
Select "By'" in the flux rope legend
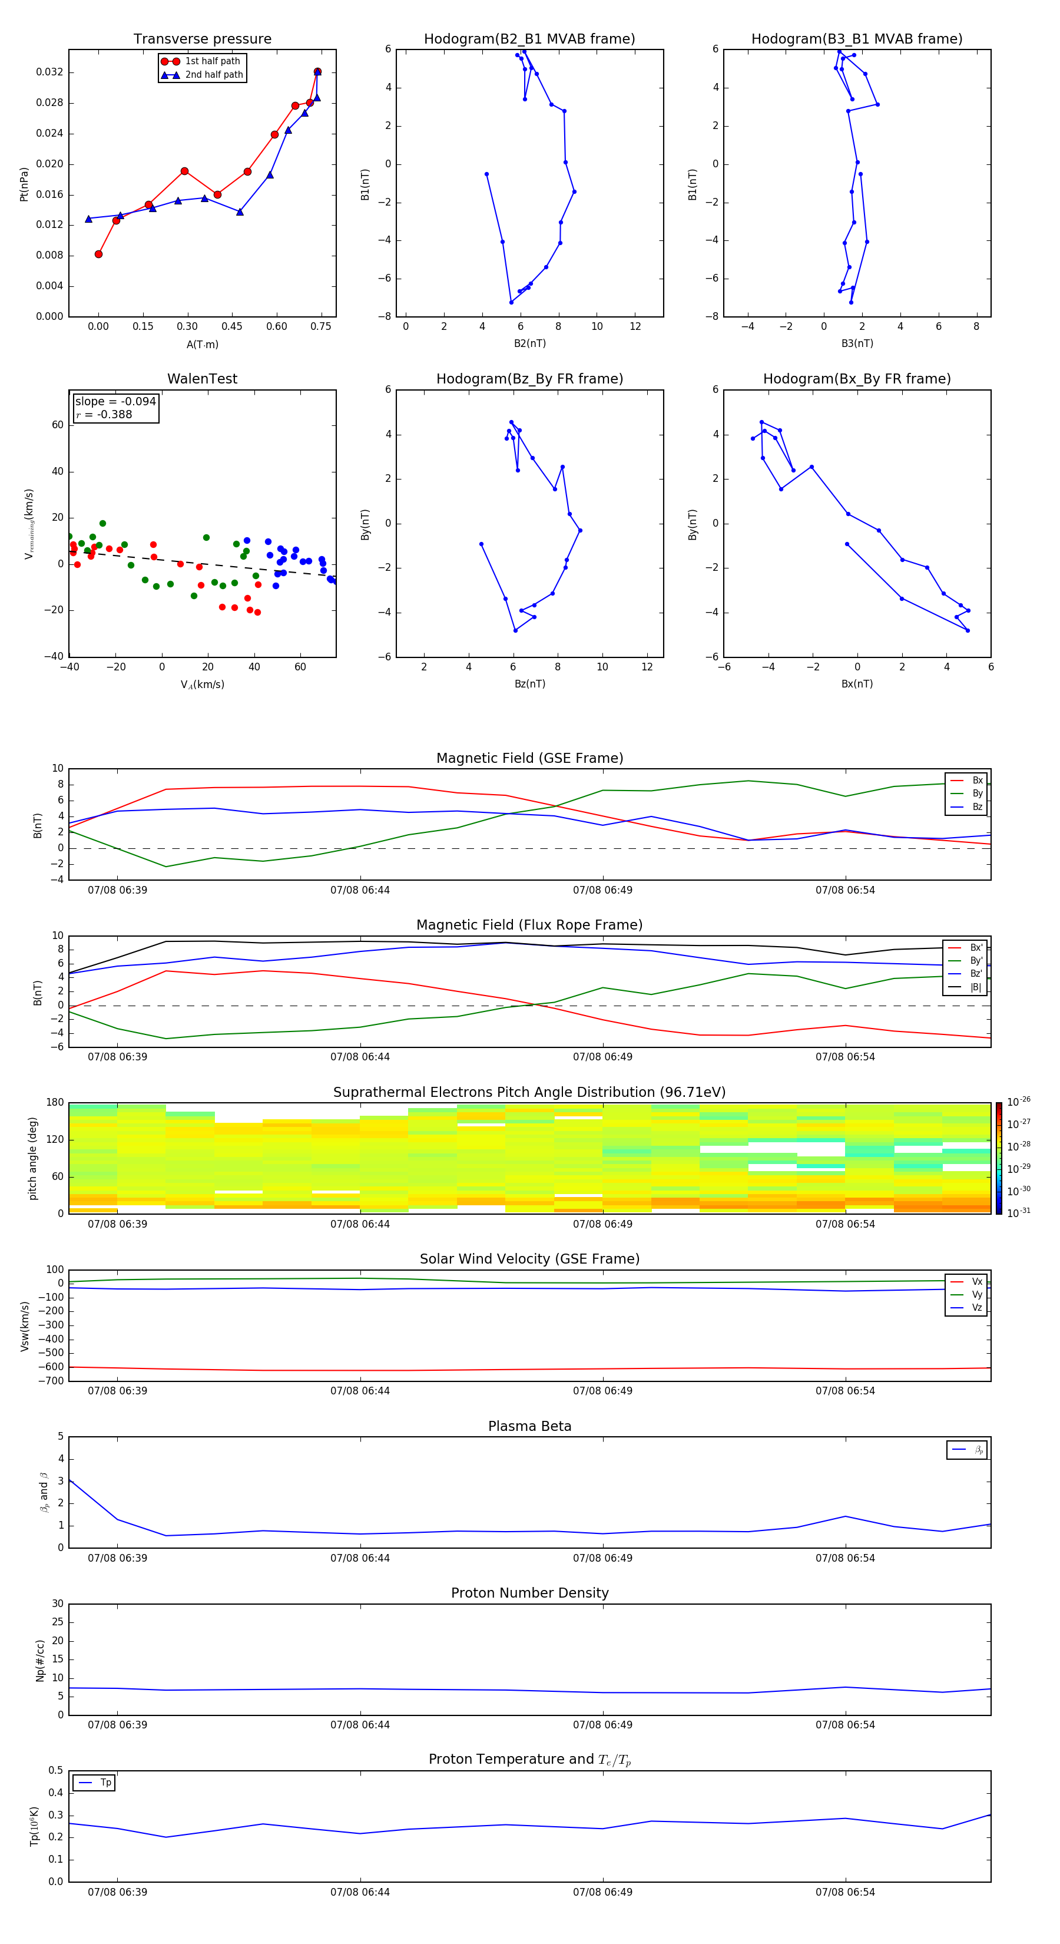click(966, 961)
